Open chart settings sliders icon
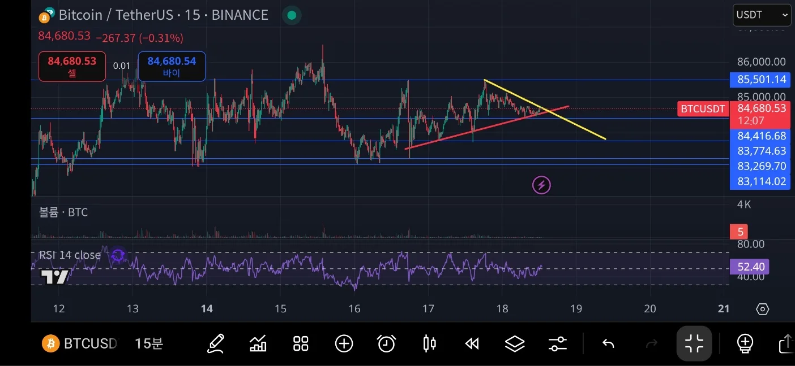The width and height of the screenshot is (795, 366). coord(558,343)
